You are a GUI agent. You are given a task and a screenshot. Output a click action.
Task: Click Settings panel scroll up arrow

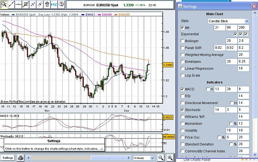click(x=255, y=12)
